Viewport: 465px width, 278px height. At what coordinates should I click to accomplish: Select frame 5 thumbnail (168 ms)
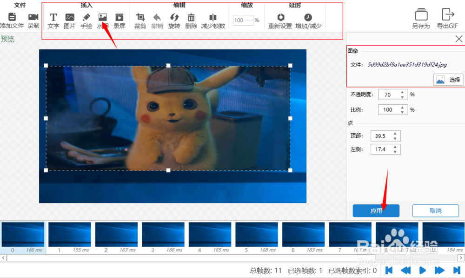pyautogui.click(x=257, y=235)
